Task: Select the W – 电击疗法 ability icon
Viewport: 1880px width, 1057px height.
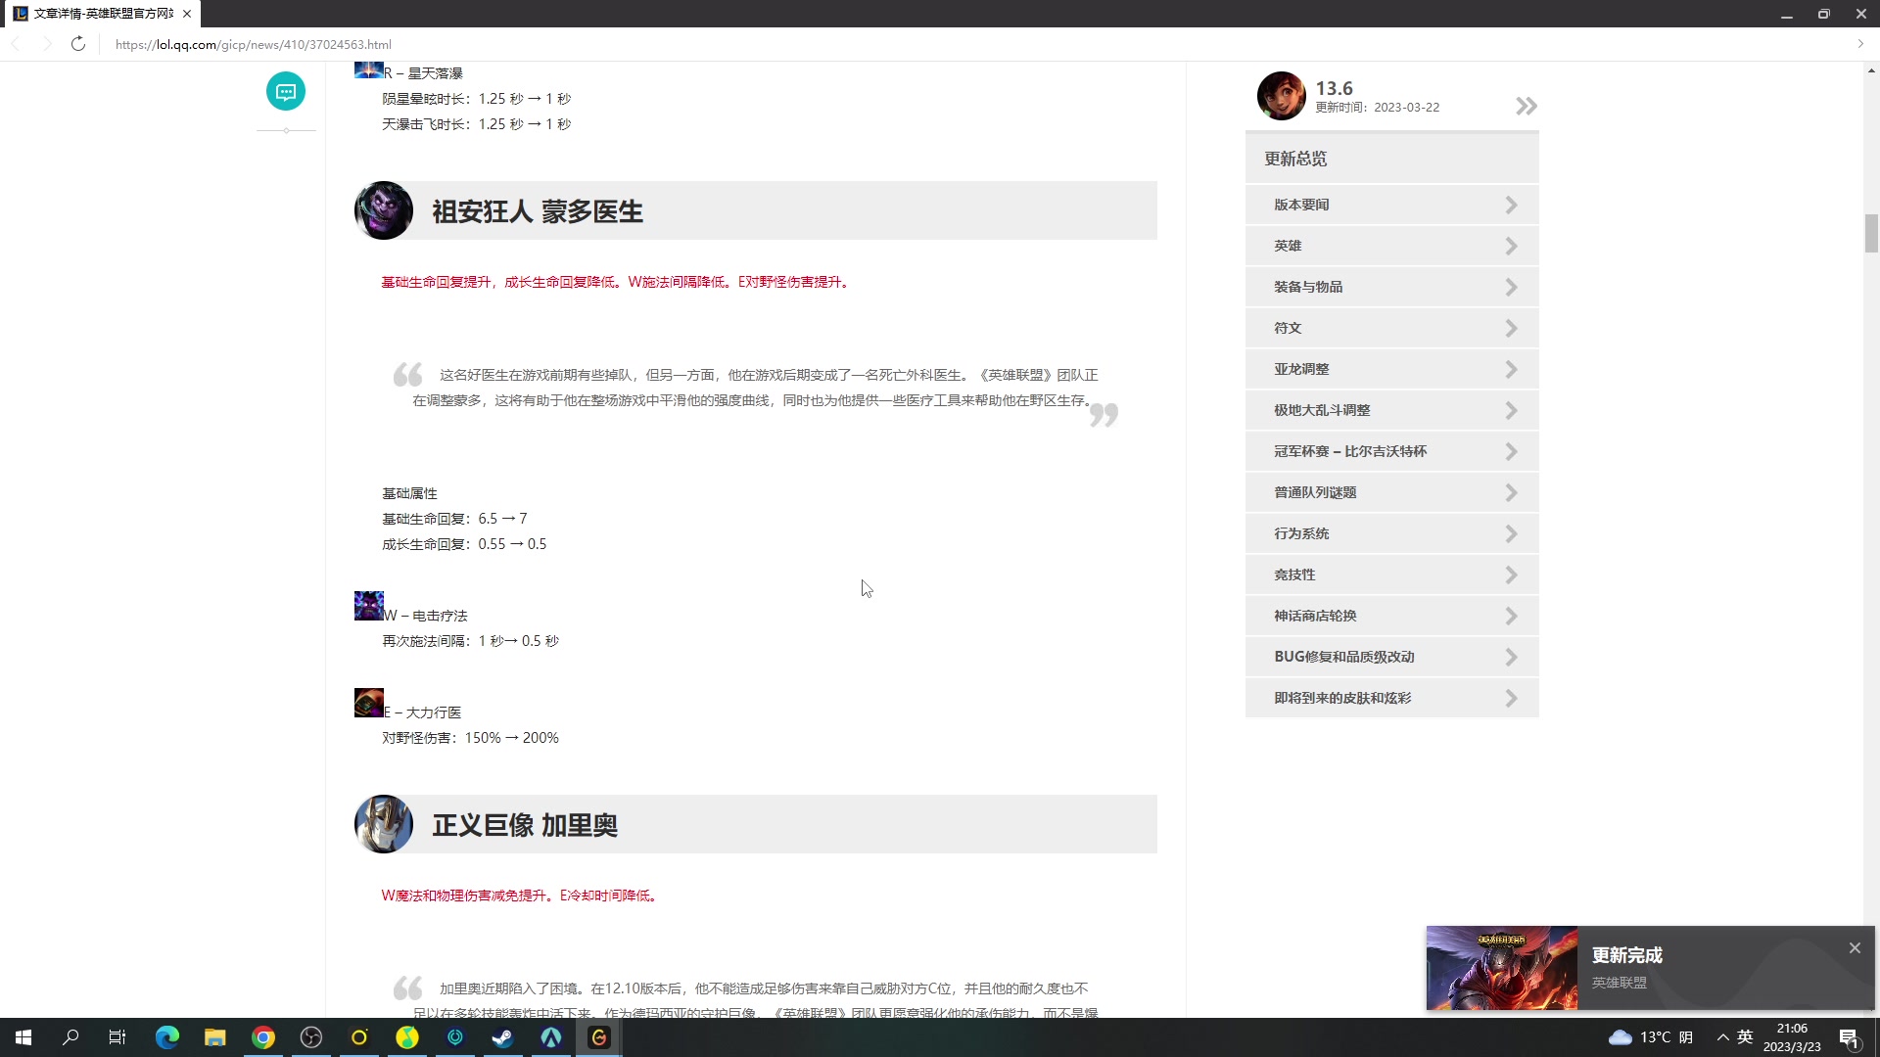Action: pyautogui.click(x=369, y=606)
